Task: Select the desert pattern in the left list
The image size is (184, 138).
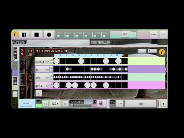Action: coord(15,53)
